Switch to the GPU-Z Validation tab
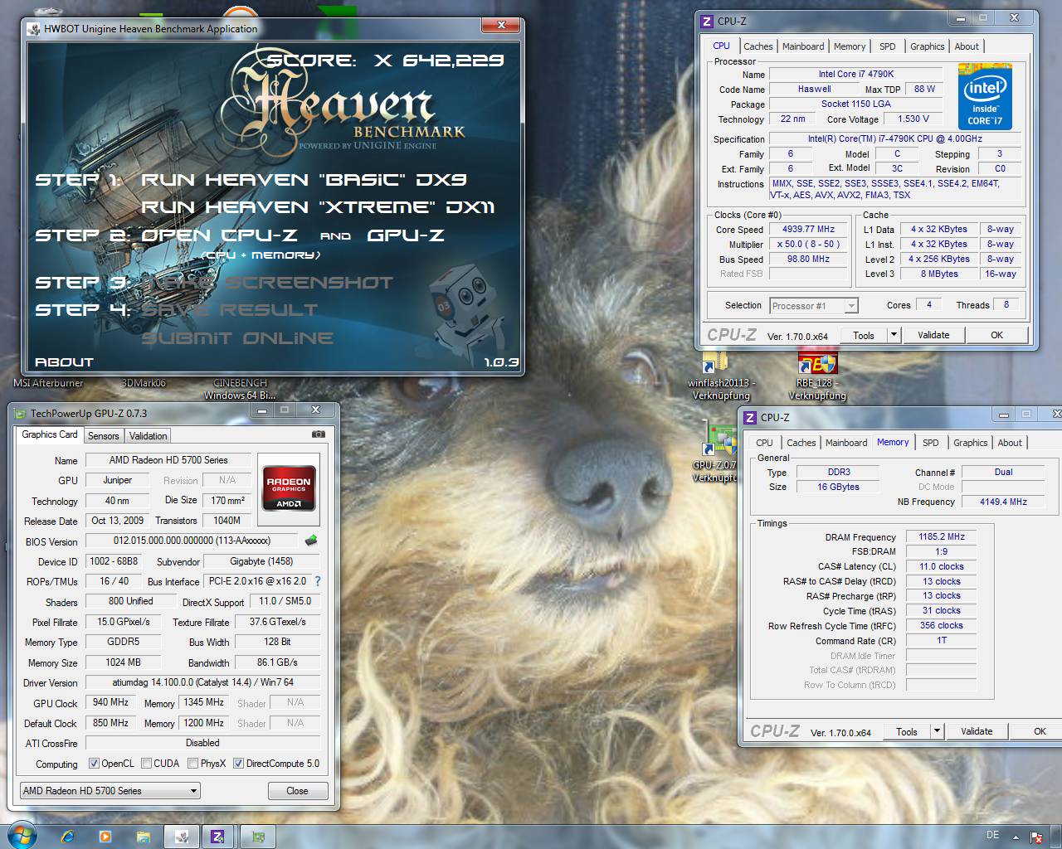The width and height of the screenshot is (1062, 849). [149, 436]
